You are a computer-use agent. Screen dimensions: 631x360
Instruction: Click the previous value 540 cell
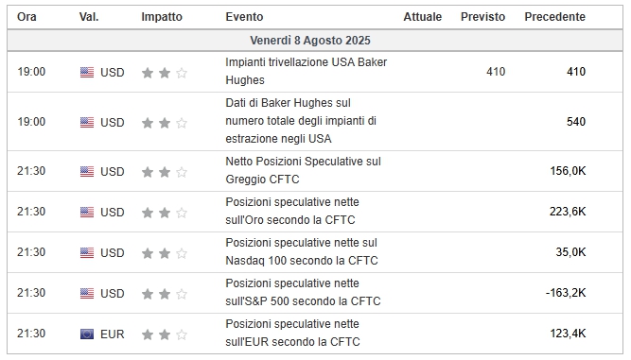coord(576,122)
